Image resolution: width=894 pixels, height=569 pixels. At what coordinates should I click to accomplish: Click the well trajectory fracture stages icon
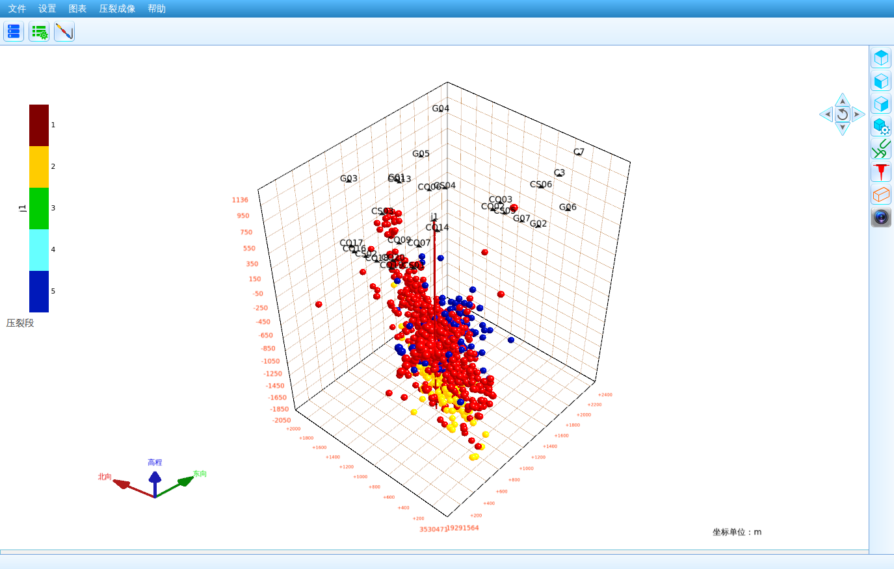(64, 31)
